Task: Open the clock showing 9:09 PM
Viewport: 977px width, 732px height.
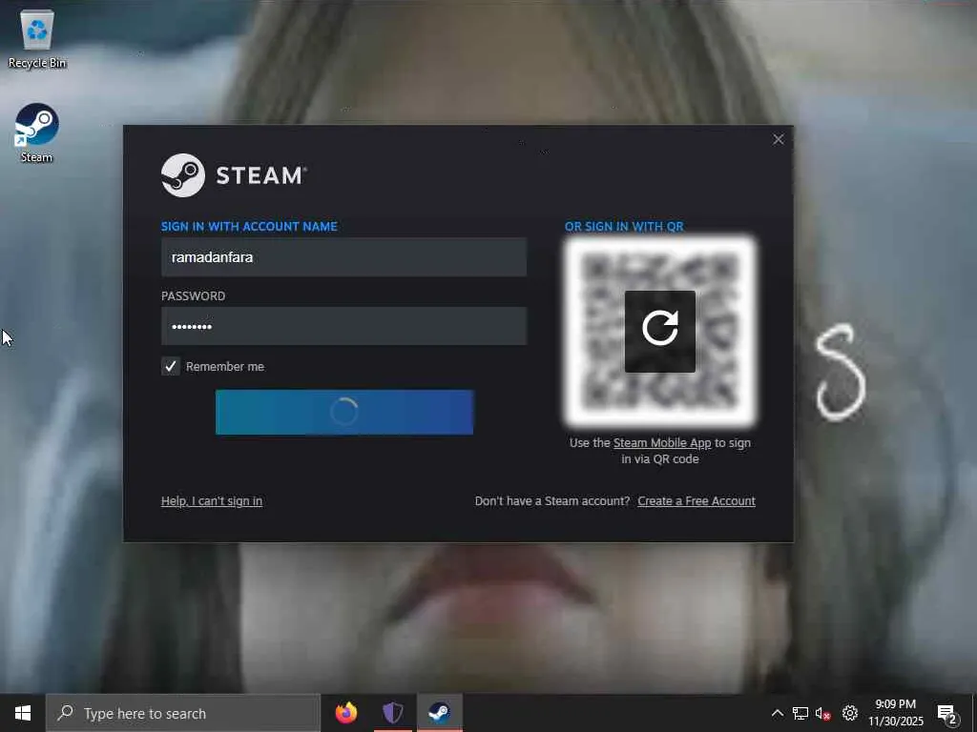Action: click(x=895, y=713)
